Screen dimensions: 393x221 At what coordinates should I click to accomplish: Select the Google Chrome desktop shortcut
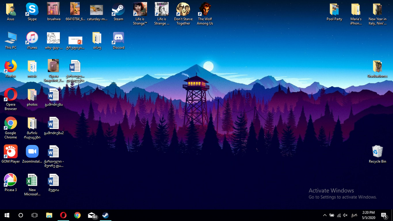(10, 128)
